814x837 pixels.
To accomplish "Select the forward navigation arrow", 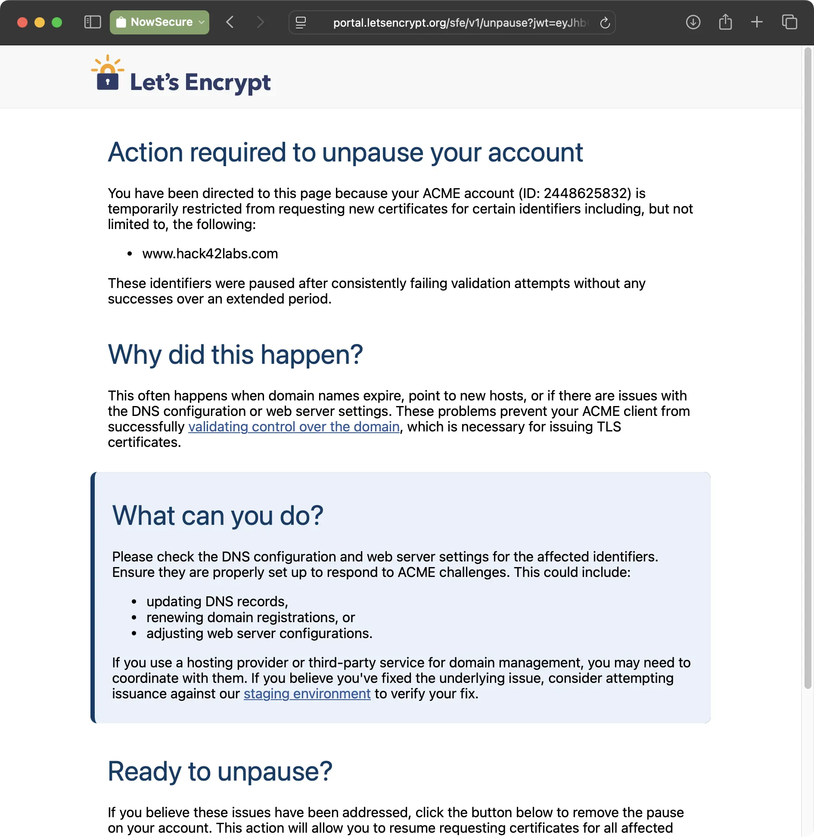I will click(260, 22).
